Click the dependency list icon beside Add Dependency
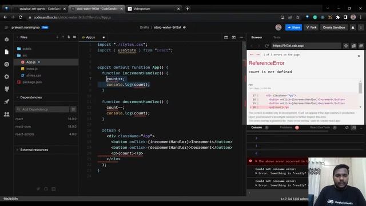 (73, 109)
